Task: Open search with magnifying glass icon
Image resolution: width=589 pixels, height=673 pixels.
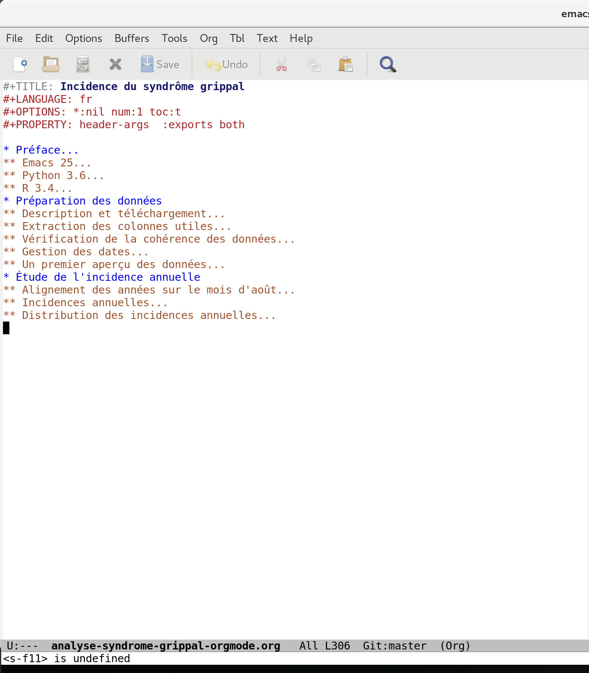Action: [388, 64]
